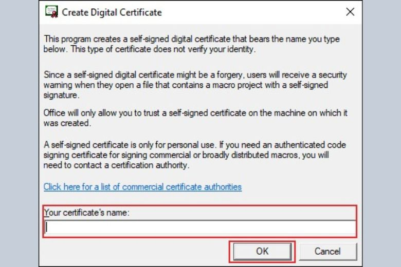Image resolution: width=401 pixels, height=267 pixels.
Task: Click the words "was created." line
Action: point(67,123)
